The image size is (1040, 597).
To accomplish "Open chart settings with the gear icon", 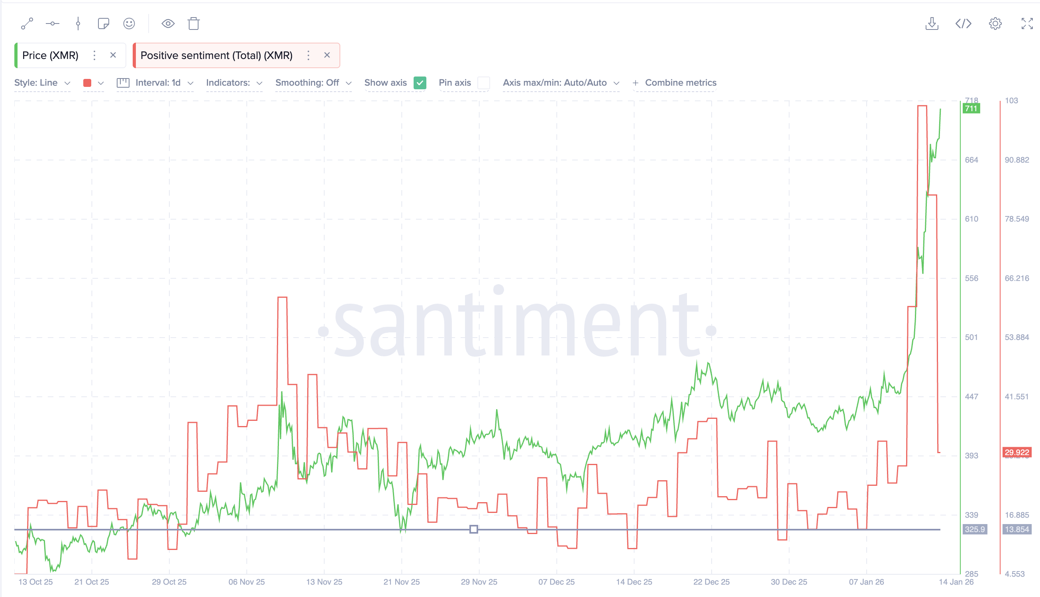I will coord(995,24).
